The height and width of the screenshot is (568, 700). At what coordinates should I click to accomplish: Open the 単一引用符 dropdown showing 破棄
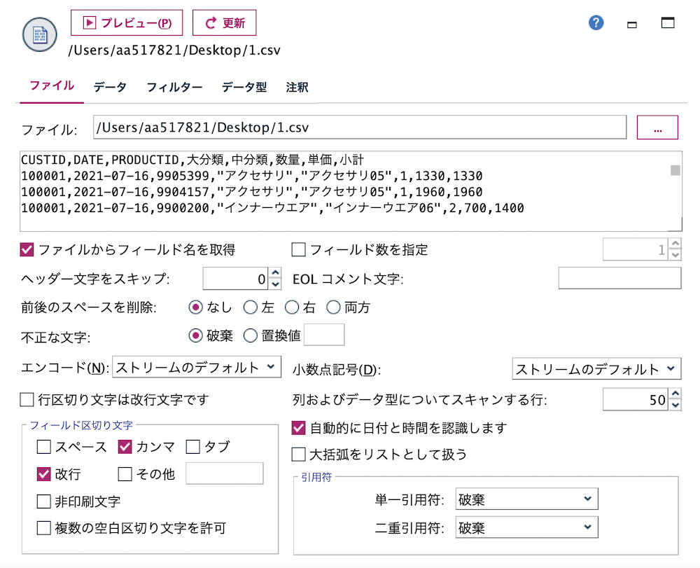pyautogui.click(x=527, y=499)
